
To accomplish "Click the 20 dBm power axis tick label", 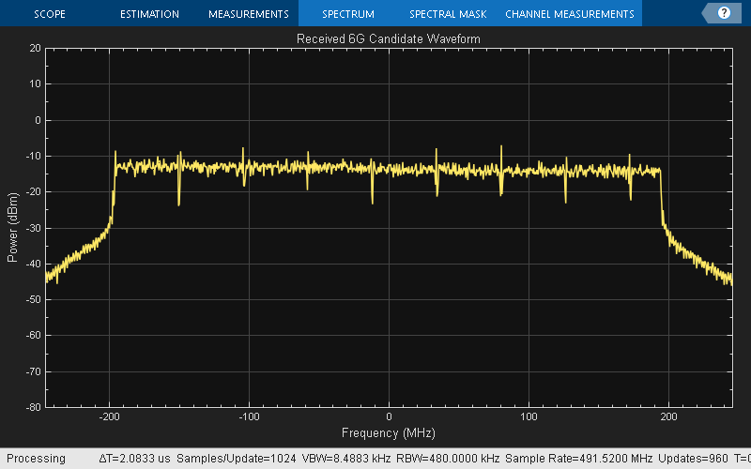I will pyautogui.click(x=35, y=48).
